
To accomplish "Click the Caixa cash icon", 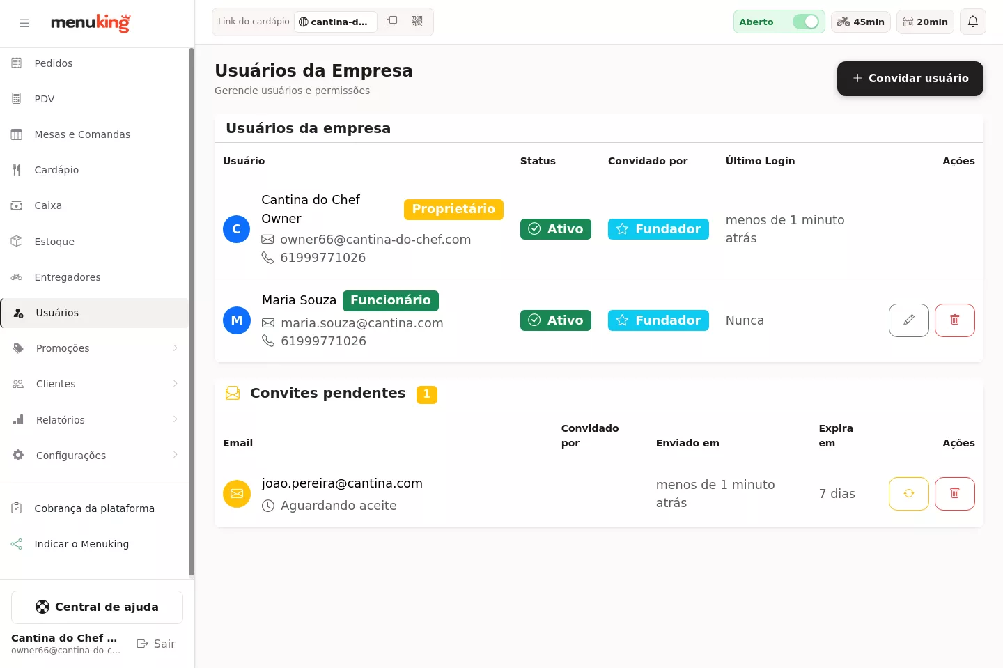I will pos(17,205).
